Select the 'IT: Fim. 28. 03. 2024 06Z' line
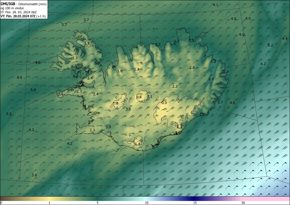The width and height of the screenshot is (290, 205). pos(19,12)
